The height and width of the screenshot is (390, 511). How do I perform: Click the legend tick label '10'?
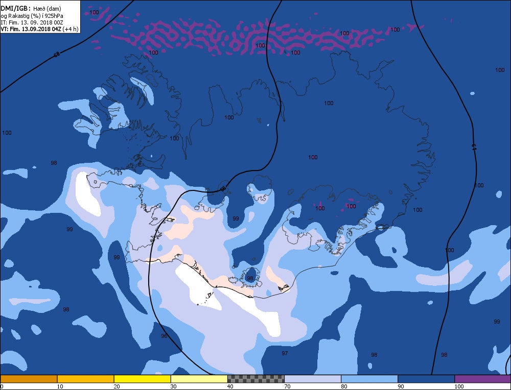point(60,386)
